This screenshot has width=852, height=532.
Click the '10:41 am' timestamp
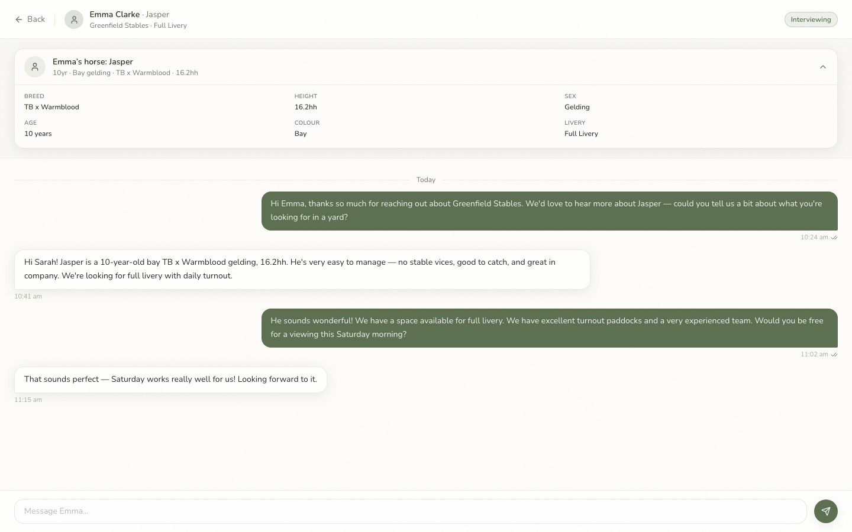28,296
